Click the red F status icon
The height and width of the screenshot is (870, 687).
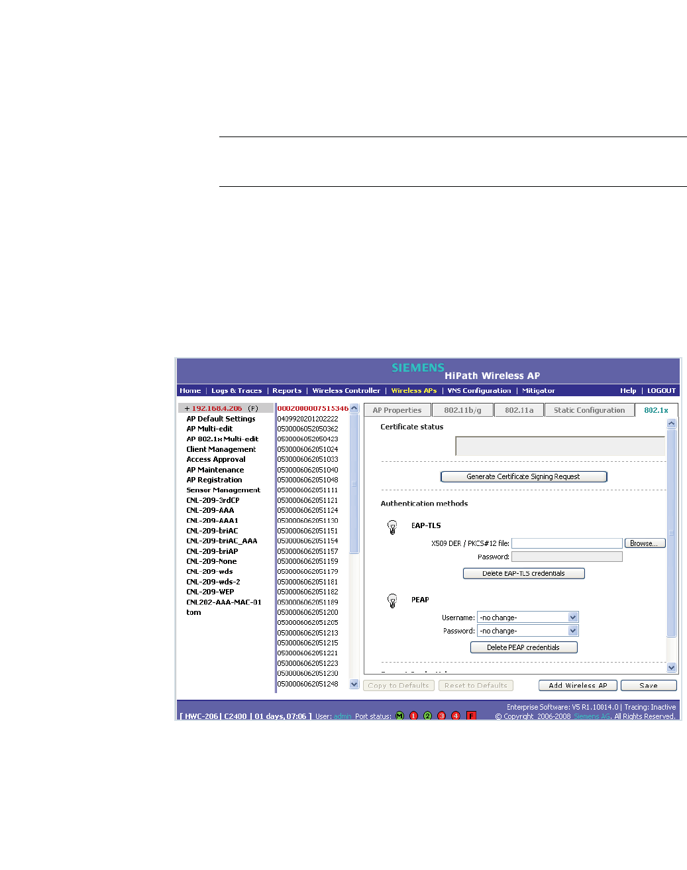(x=472, y=716)
